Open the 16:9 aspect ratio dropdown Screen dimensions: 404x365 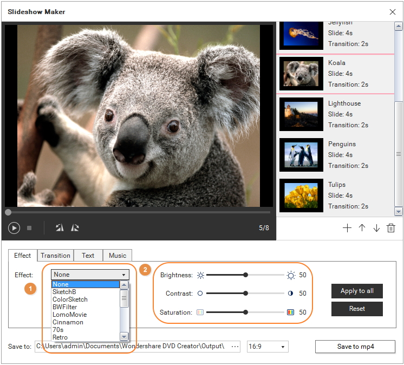pyautogui.click(x=268, y=347)
